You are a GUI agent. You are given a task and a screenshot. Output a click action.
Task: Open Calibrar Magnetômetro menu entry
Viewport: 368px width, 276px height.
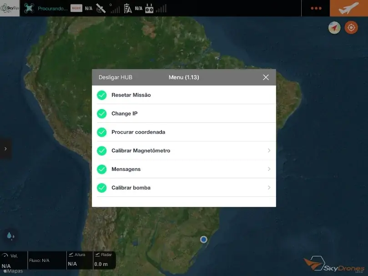tap(184, 151)
